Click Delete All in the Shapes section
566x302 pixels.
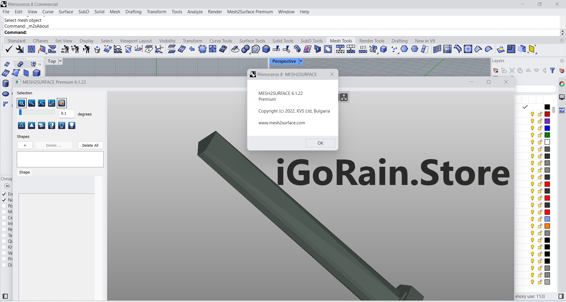point(90,145)
